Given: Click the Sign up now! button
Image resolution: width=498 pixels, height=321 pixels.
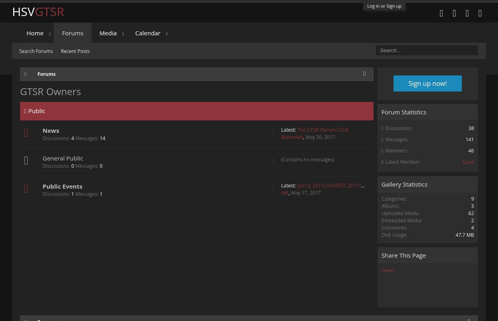Looking at the screenshot, I should coord(428,83).
